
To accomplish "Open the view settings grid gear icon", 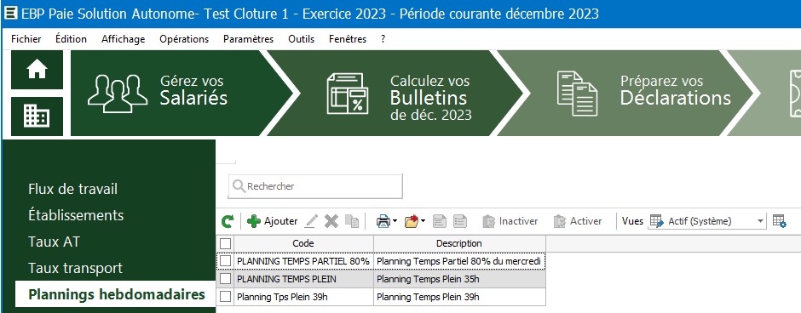I will pyautogui.click(x=780, y=221).
